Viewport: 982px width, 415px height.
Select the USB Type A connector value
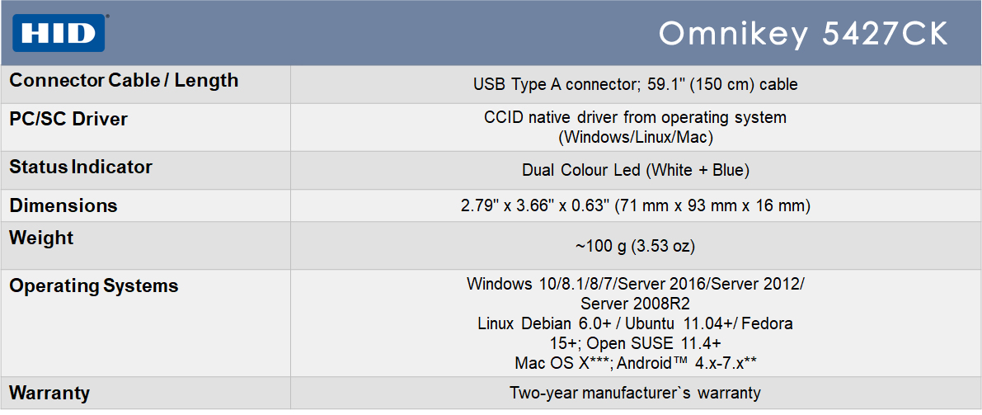(x=636, y=84)
